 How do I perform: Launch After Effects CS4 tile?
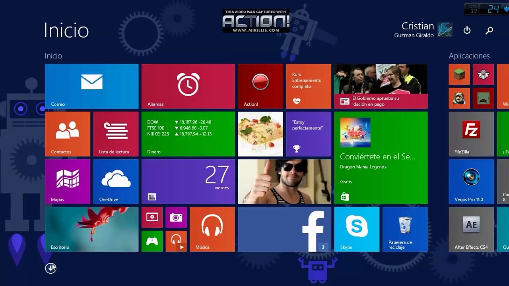[x=472, y=229]
